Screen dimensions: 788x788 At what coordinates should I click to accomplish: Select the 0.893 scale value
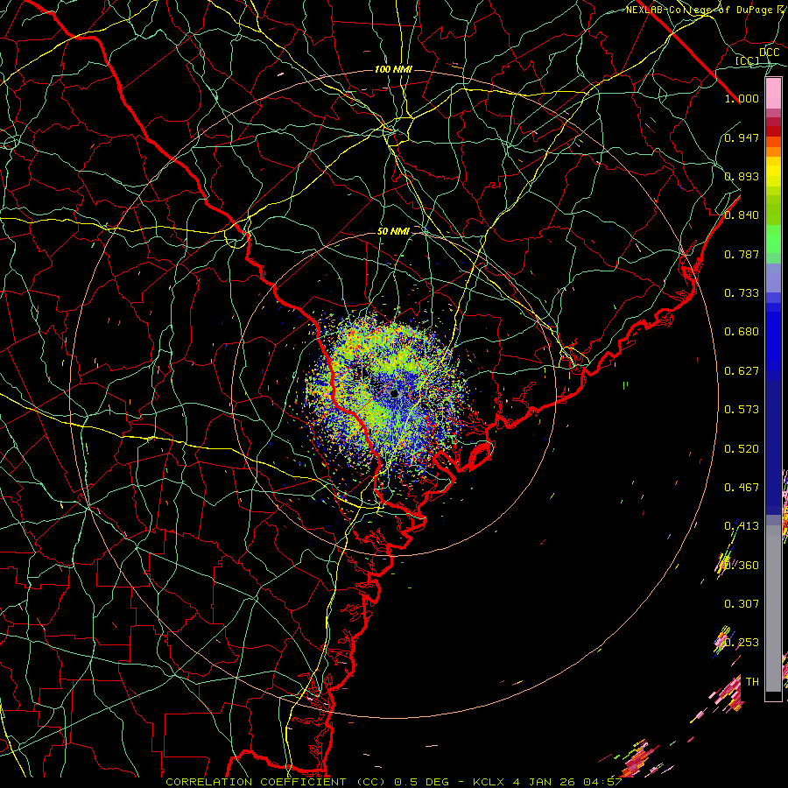tap(742, 176)
